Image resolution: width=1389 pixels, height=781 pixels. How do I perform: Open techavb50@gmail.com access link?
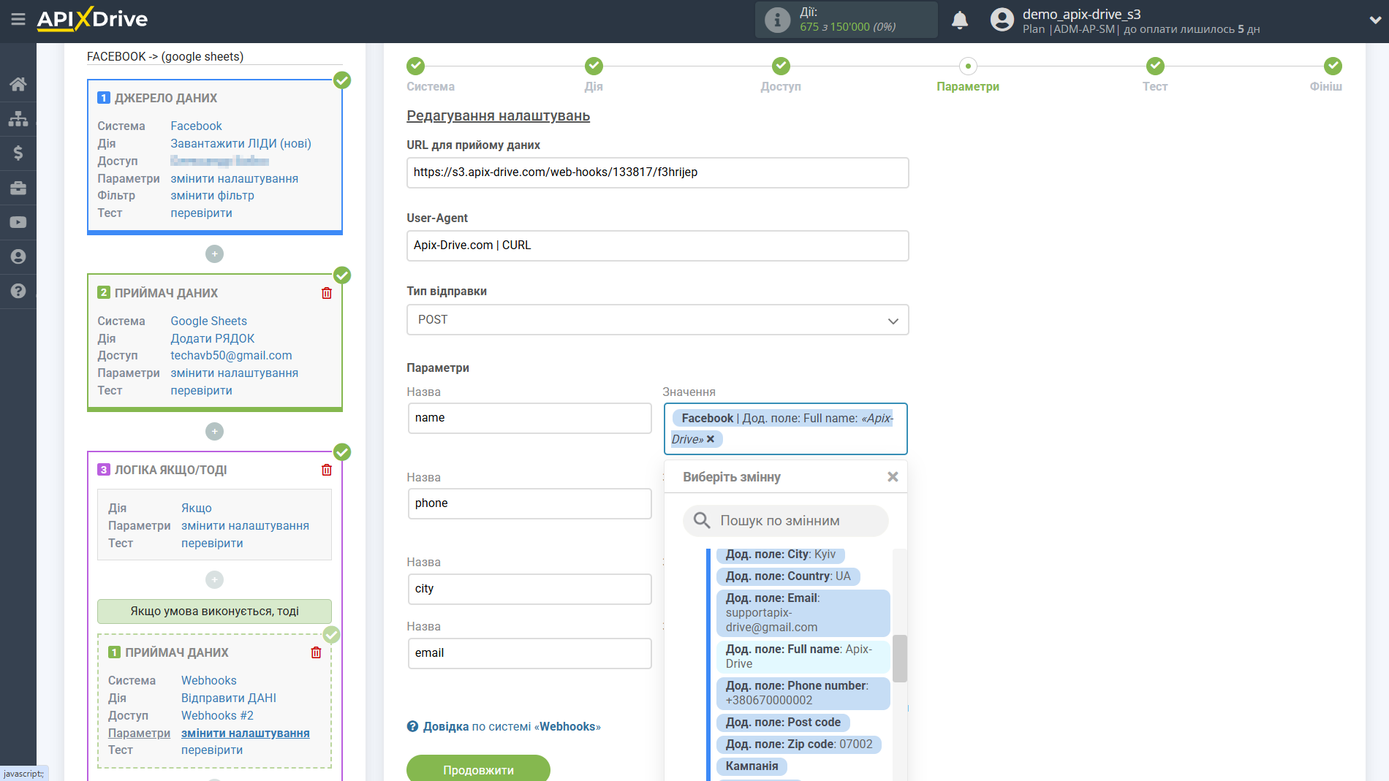pyautogui.click(x=231, y=356)
